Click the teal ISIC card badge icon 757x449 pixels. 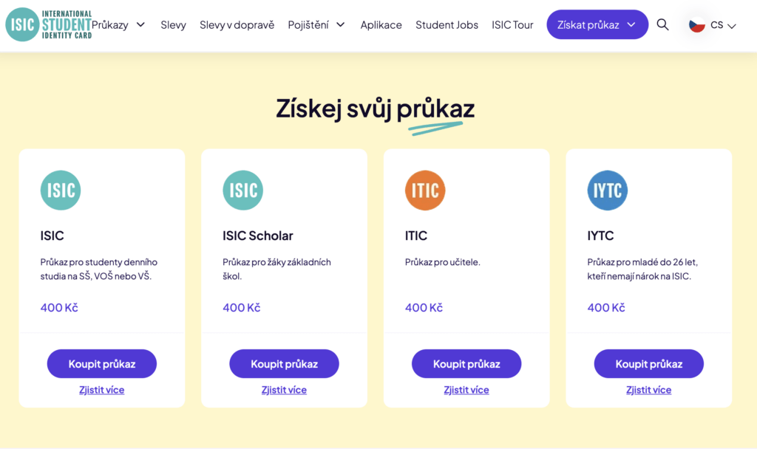pyautogui.click(x=61, y=190)
